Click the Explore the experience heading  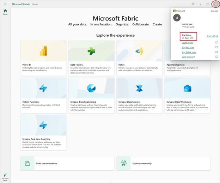(115, 35)
